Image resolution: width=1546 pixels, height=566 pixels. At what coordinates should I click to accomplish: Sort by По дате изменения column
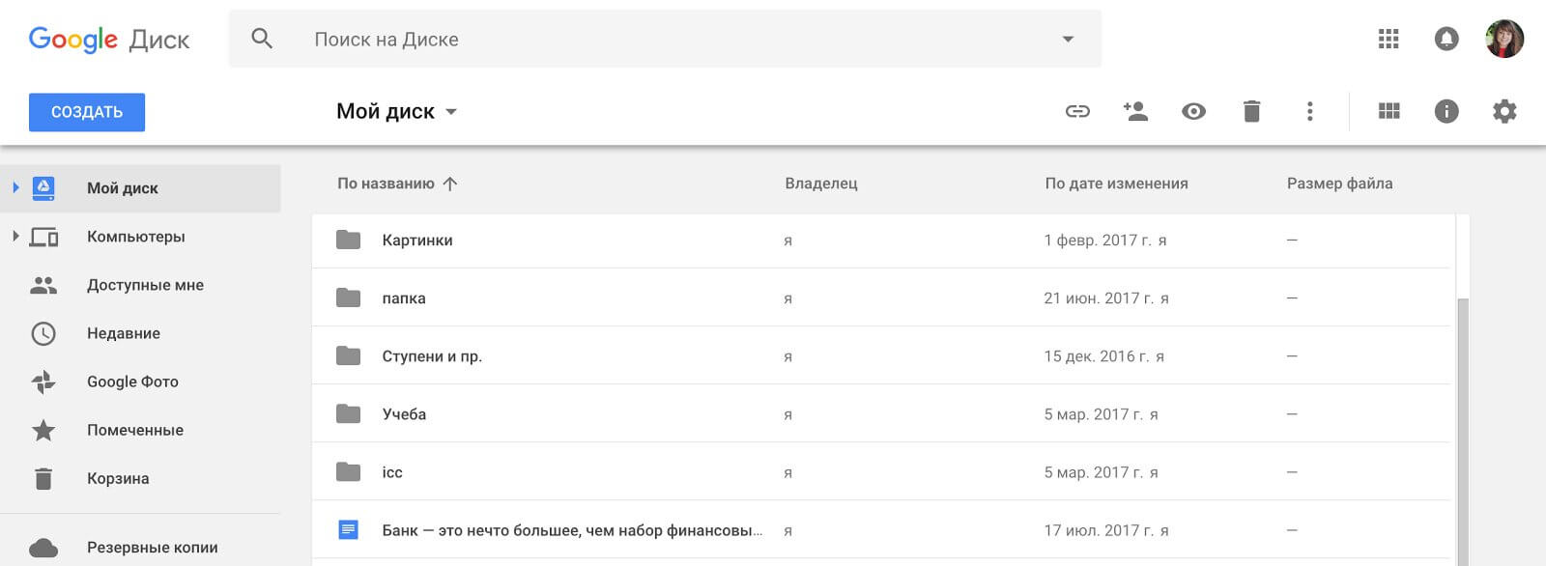coord(1116,184)
